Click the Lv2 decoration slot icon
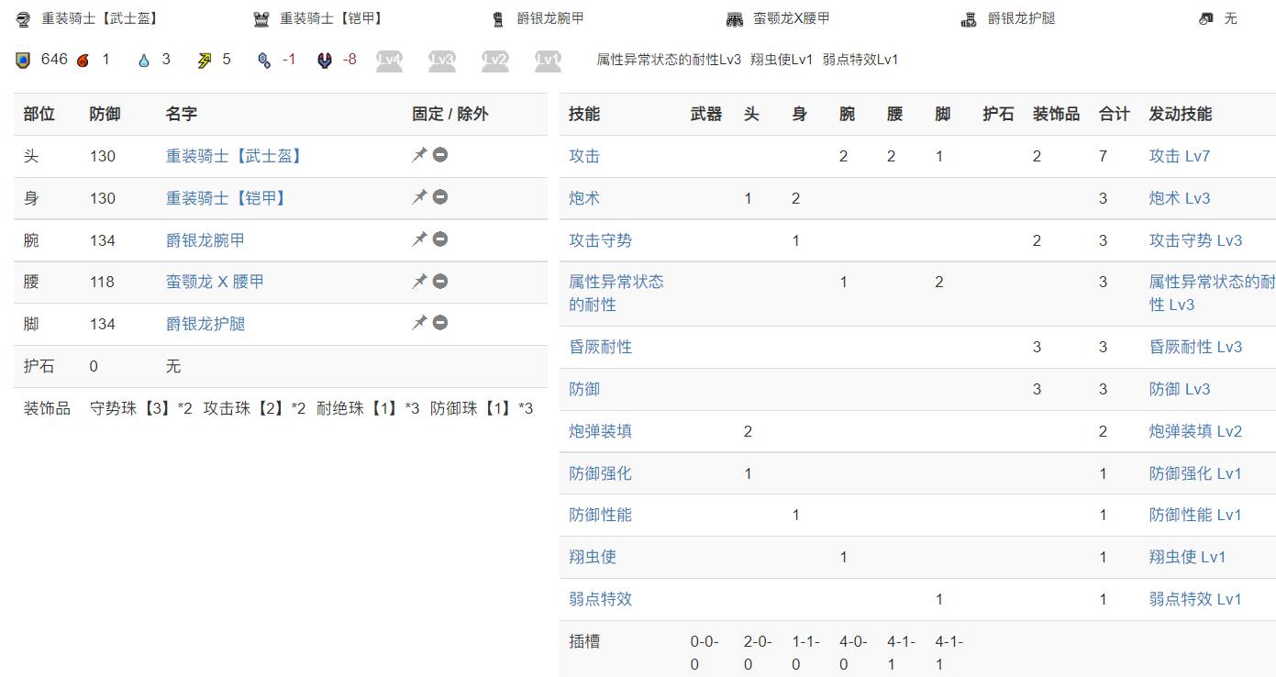The image size is (1276, 677). 495,61
